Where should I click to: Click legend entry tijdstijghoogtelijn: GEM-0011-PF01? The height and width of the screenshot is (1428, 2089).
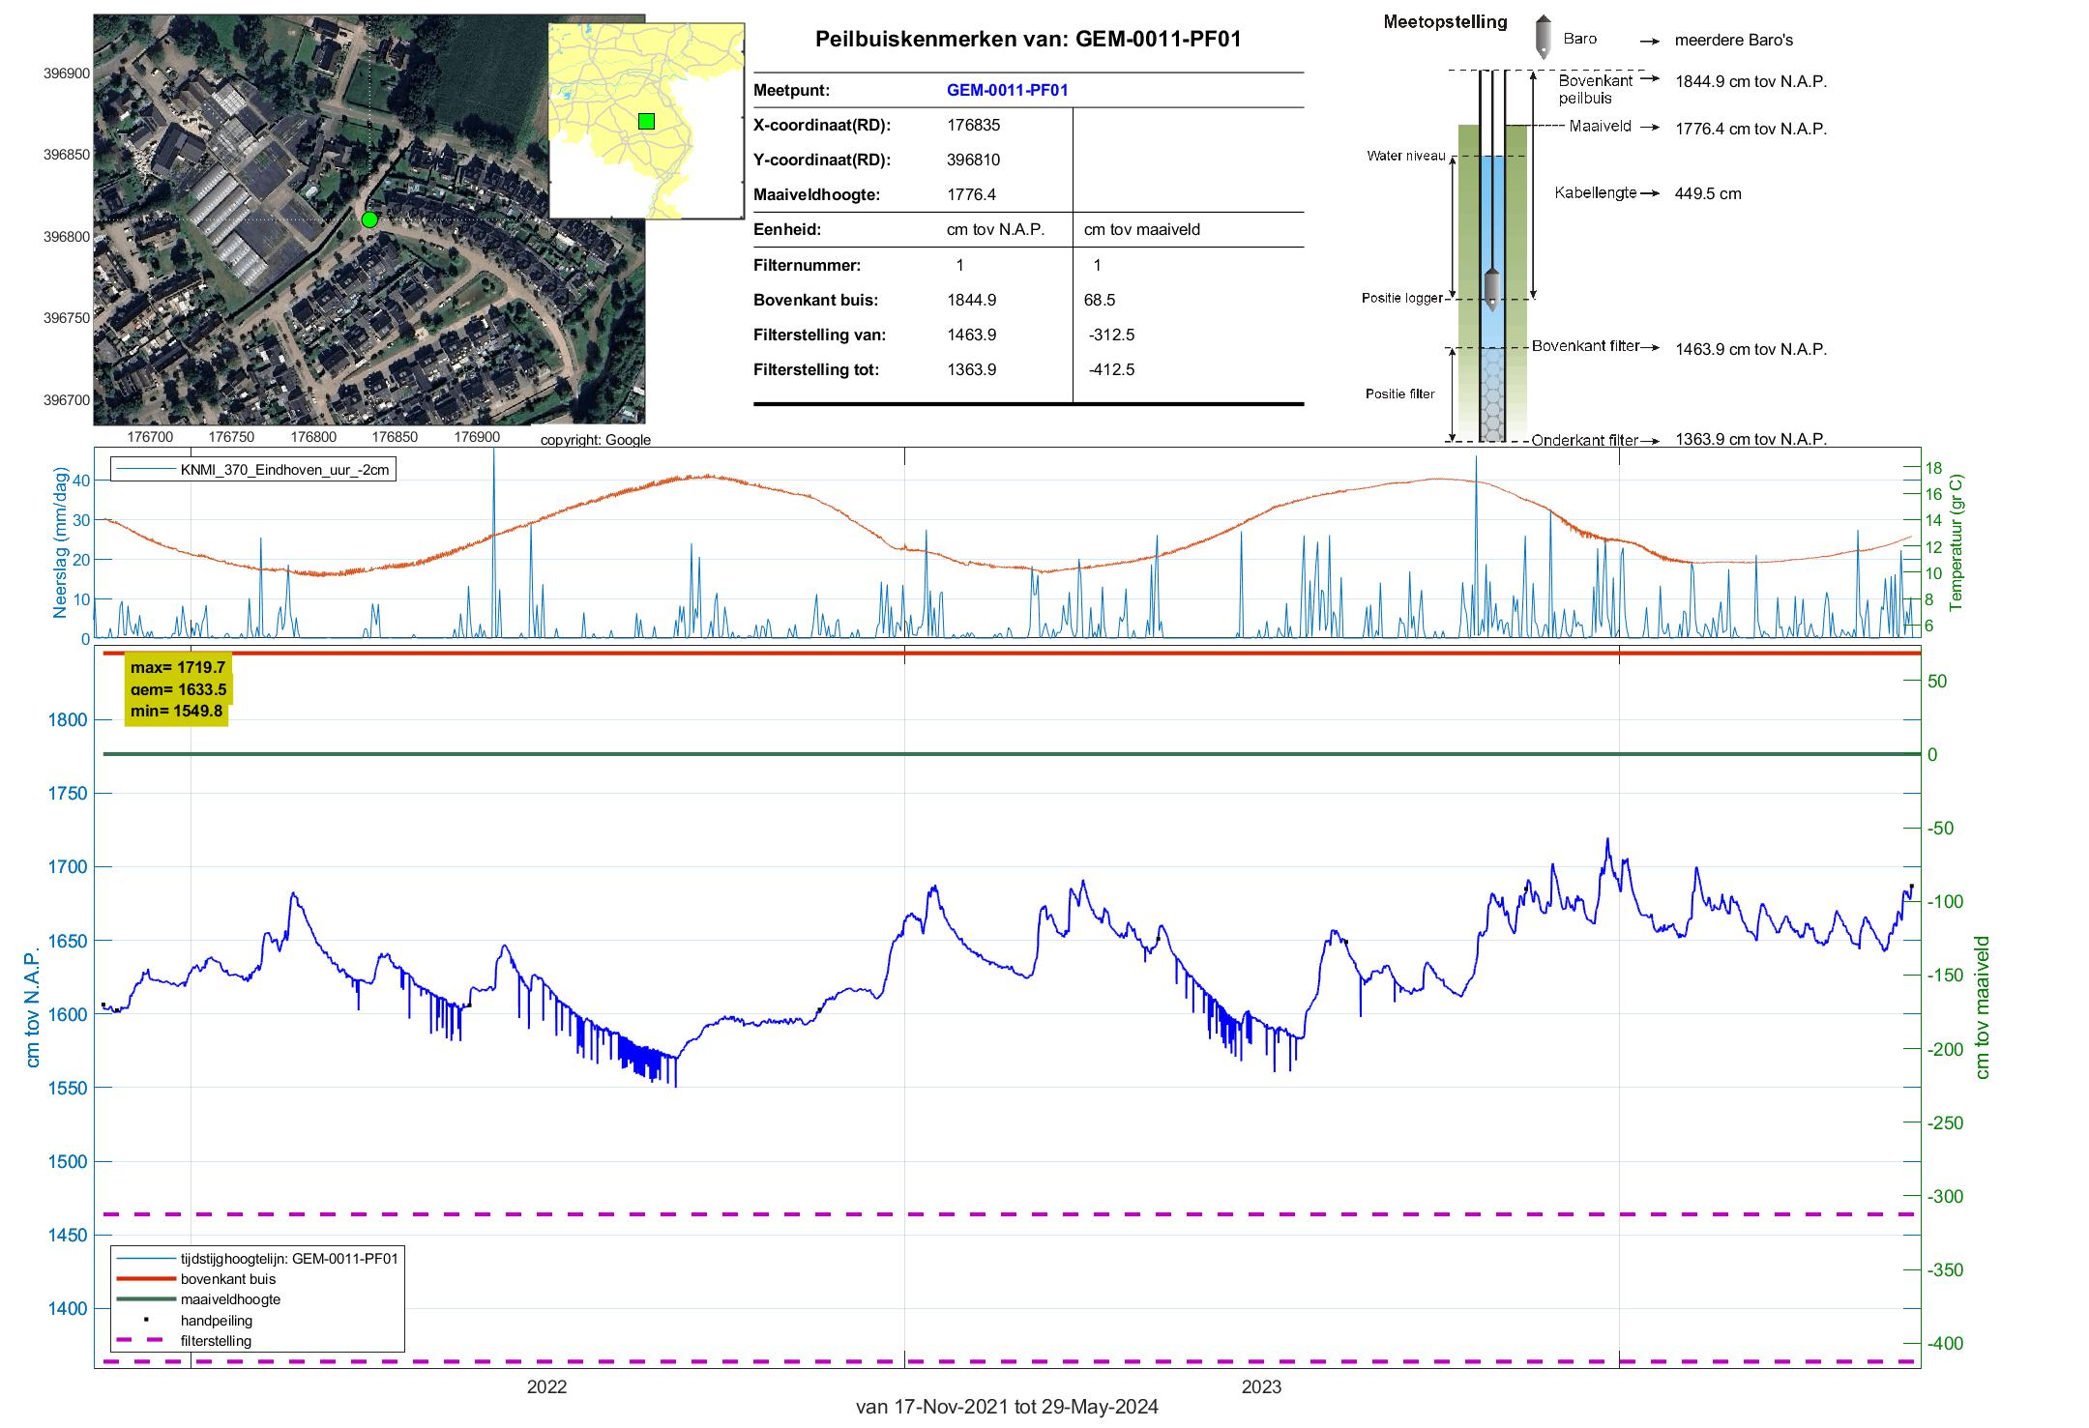coord(257,1259)
